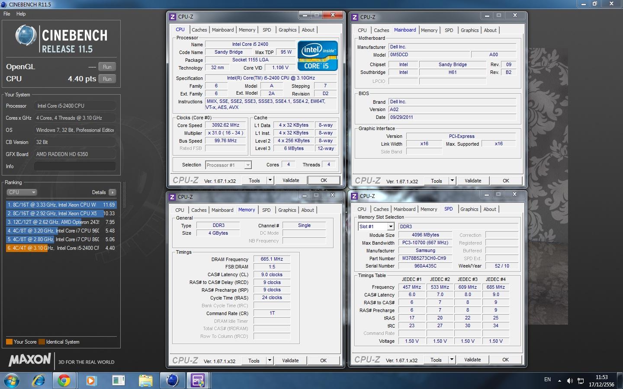This screenshot has width=623, height=389.
Task: Switch to Memory tab in SPD window
Action: (x=429, y=209)
